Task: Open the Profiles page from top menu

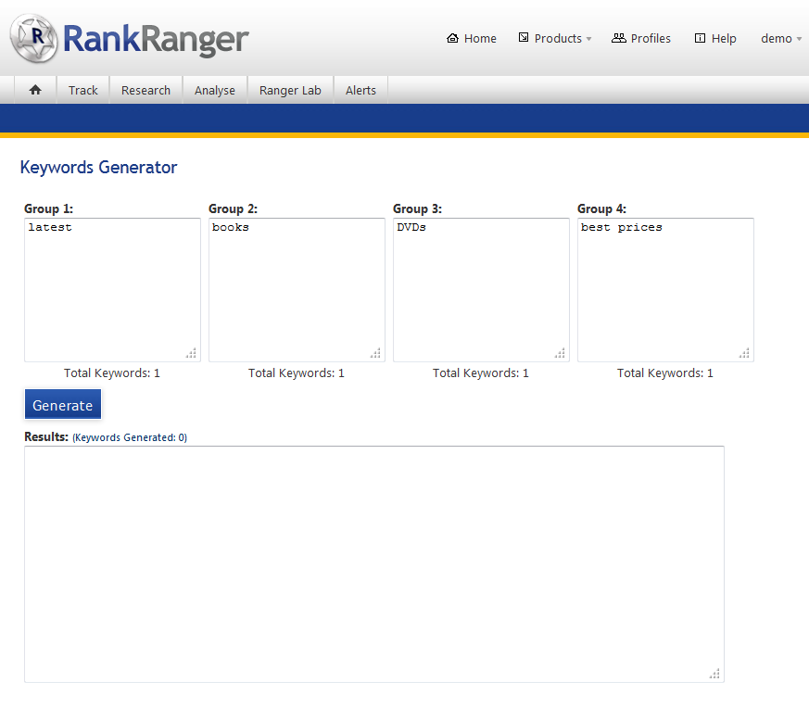Action: 641,38
